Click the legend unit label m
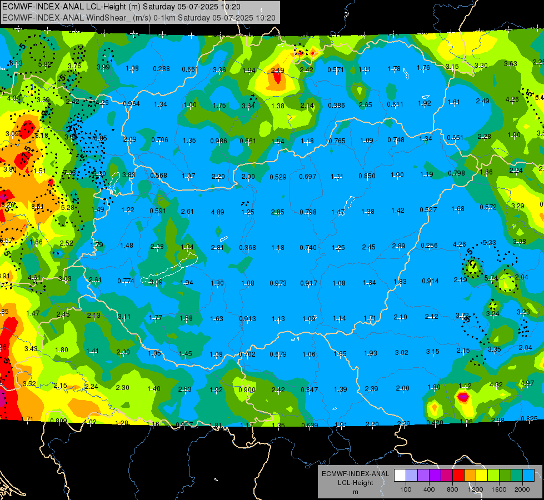The width and height of the screenshot is (544, 500). [x=355, y=492]
